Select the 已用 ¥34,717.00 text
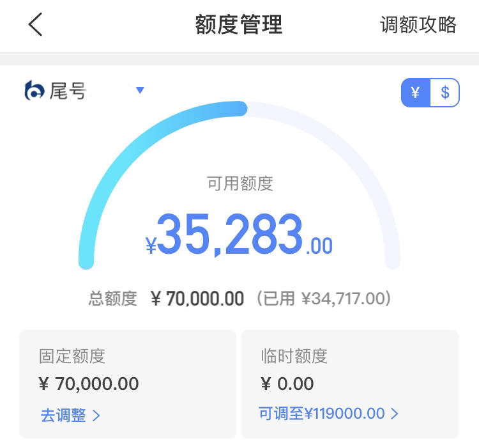The height and width of the screenshot is (443, 479). point(324,299)
